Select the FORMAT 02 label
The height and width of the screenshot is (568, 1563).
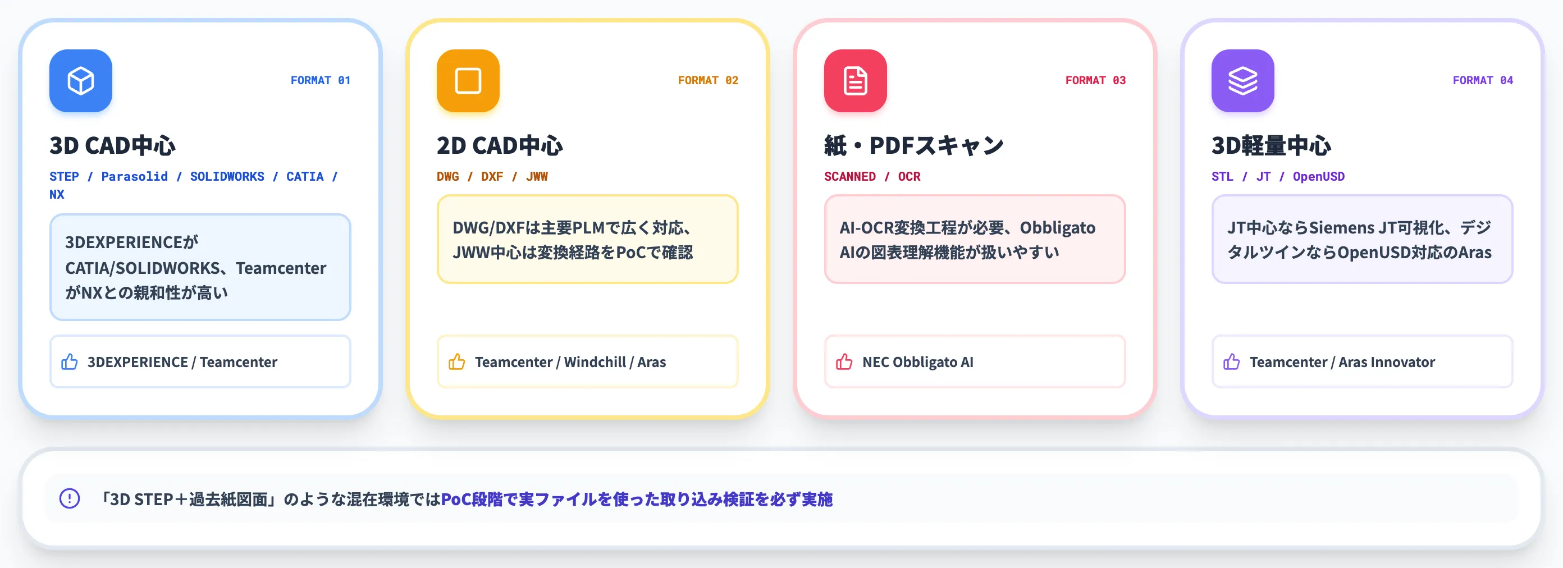(x=708, y=81)
